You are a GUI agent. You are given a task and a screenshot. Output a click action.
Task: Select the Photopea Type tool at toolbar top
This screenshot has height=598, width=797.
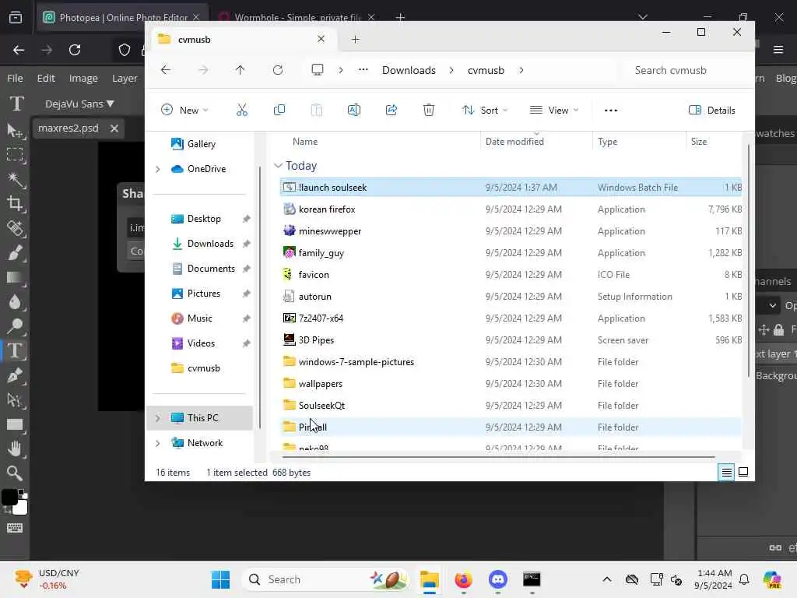[x=16, y=104]
